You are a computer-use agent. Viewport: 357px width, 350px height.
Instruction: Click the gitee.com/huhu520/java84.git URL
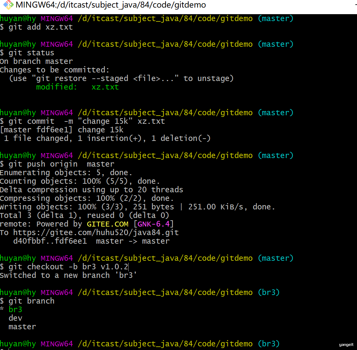(x=96, y=233)
